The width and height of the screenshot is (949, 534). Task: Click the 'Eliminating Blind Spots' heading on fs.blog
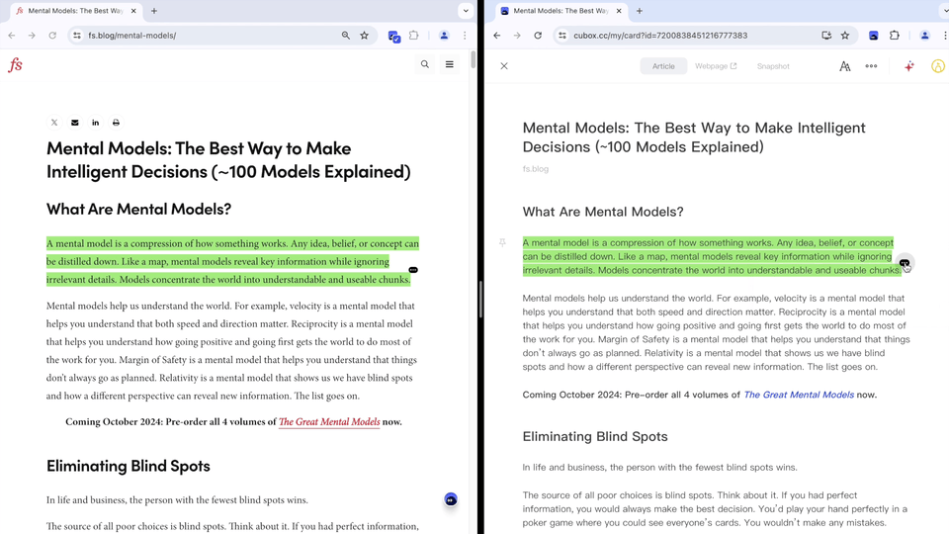[x=129, y=466]
